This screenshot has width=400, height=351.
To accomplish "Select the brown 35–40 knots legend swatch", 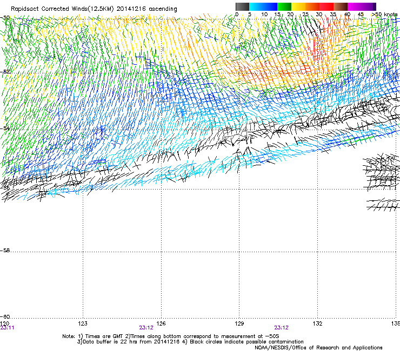I will (x=341, y=6).
